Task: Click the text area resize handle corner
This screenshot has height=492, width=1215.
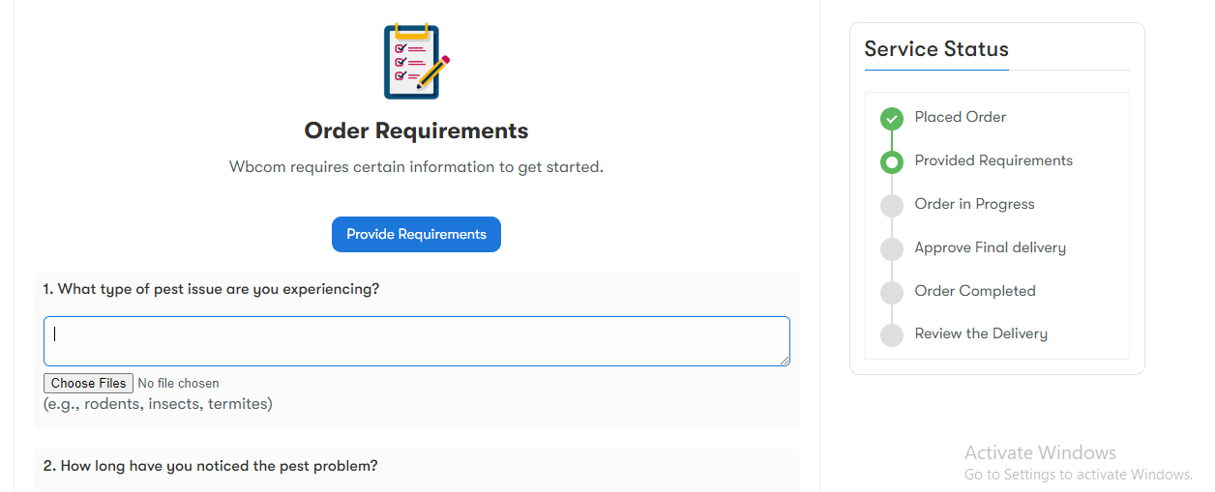Action: pyautogui.click(x=785, y=361)
